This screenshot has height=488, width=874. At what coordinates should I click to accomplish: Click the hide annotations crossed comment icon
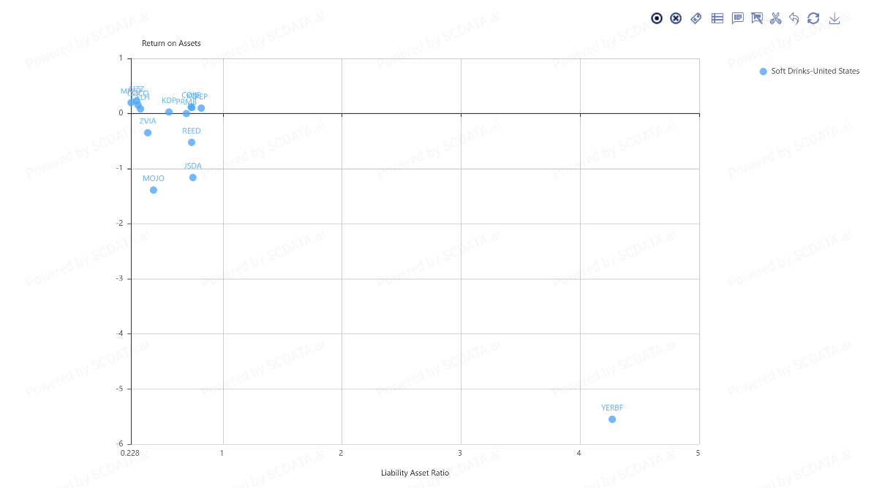tap(757, 18)
